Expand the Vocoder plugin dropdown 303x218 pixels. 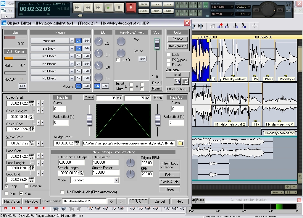(72, 41)
